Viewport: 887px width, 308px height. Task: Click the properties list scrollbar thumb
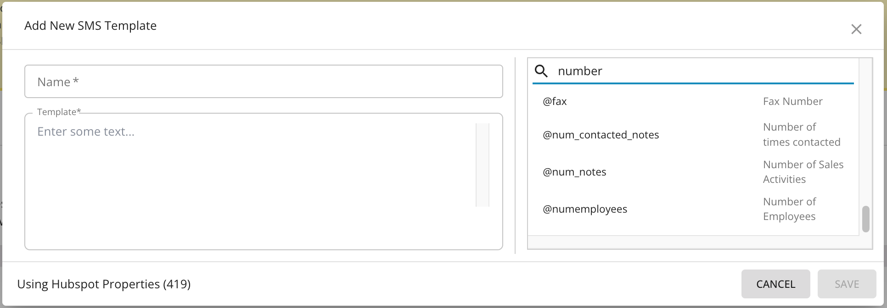coord(866,219)
